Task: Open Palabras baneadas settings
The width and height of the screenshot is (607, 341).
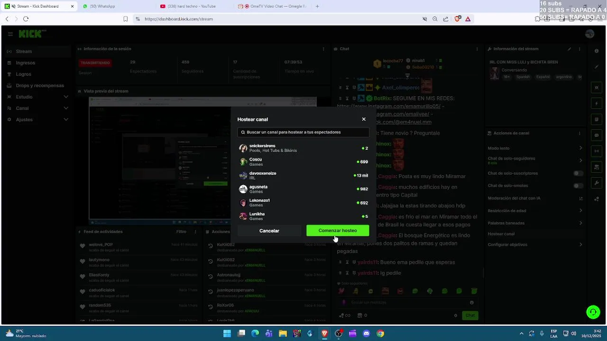Action: point(535,223)
